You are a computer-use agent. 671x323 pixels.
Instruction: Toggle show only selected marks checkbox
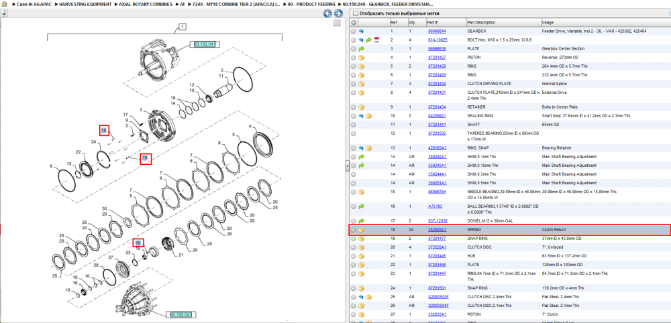point(356,13)
